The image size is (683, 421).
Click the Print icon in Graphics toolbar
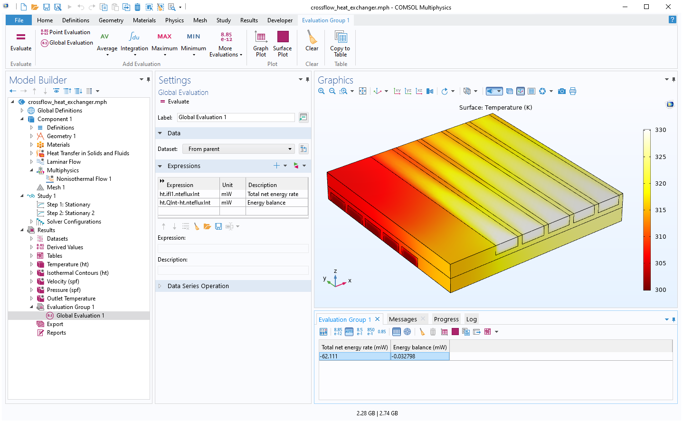click(x=573, y=91)
